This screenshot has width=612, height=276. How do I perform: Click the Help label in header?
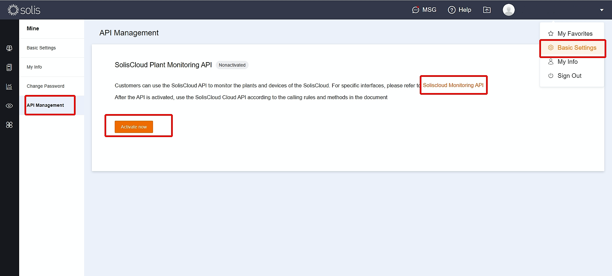point(465,10)
